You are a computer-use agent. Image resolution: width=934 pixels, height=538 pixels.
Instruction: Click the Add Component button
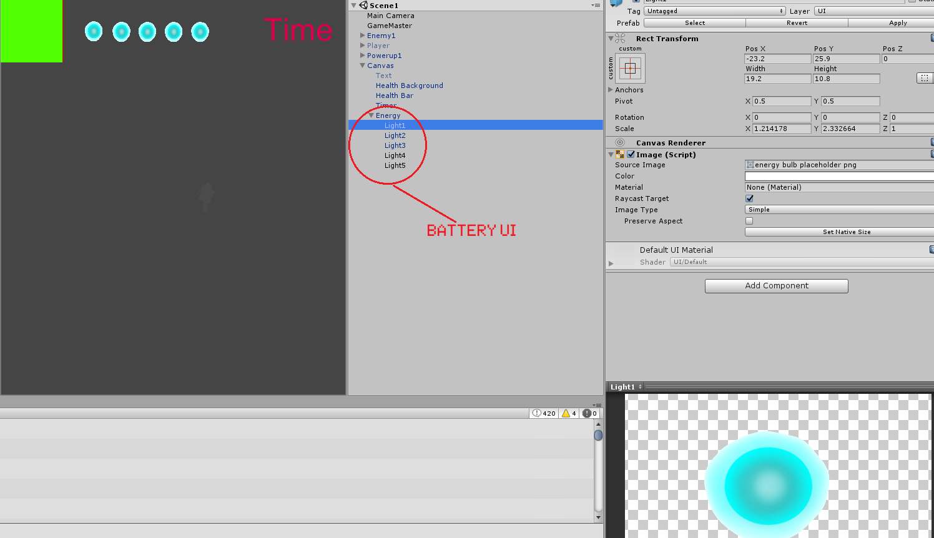click(x=776, y=286)
